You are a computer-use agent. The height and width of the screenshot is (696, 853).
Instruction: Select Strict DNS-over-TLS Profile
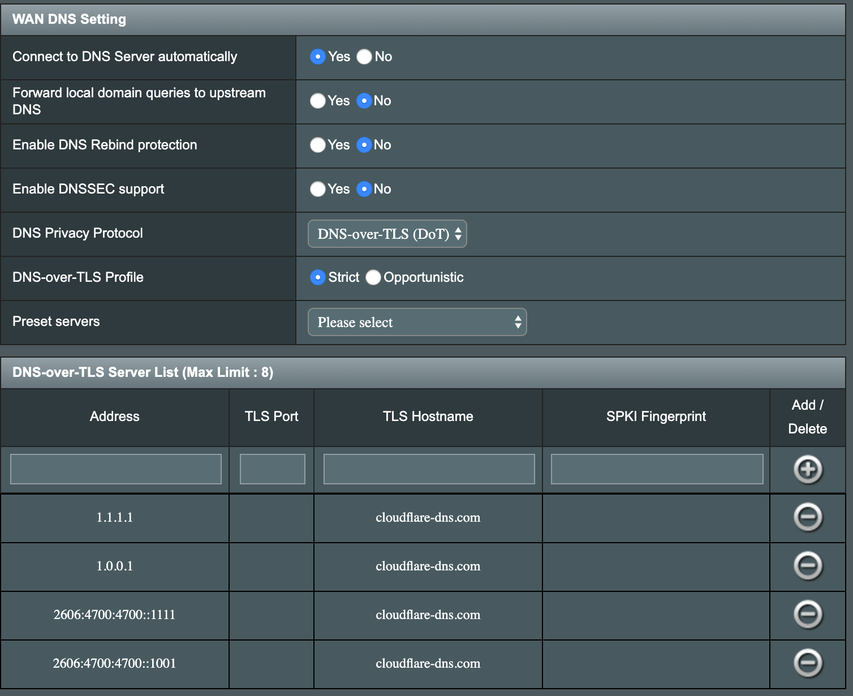(317, 277)
